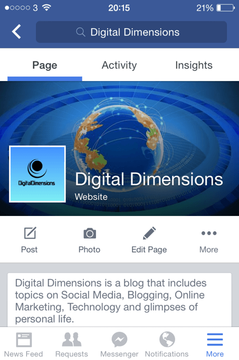The width and height of the screenshot is (239, 360).
Task: Tap the Photo camera icon
Action: click(x=90, y=233)
